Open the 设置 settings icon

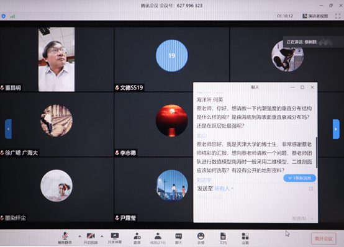coord(245,238)
